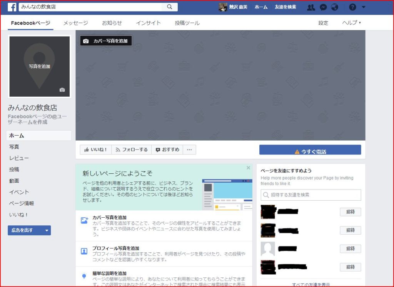The width and height of the screenshot is (394, 287).
Task: Select 設定 in the top menu
Action: pyautogui.click(x=323, y=23)
